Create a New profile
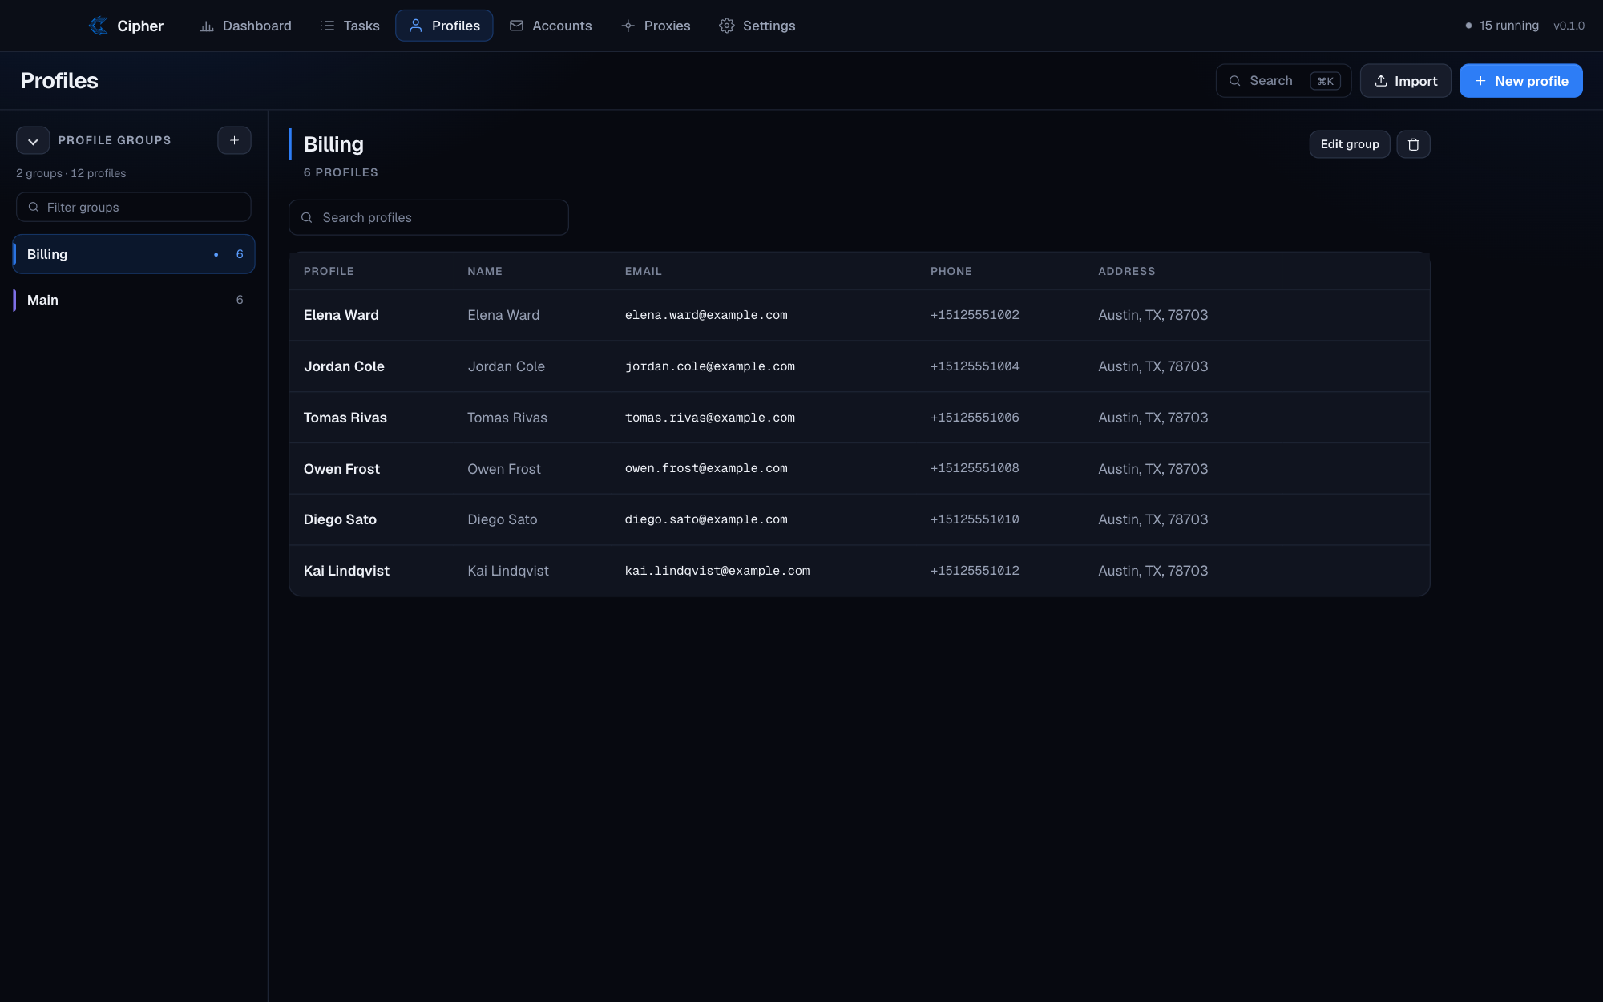This screenshot has height=1002, width=1603. pos(1520,81)
